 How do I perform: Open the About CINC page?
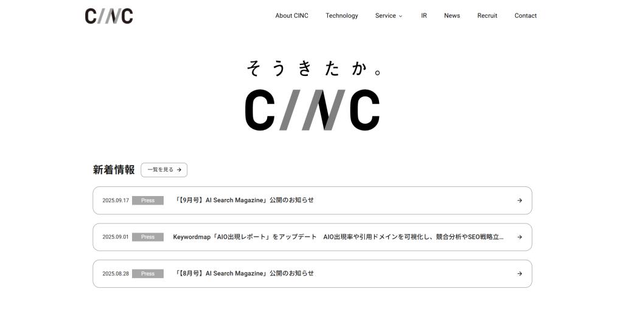coord(291,16)
